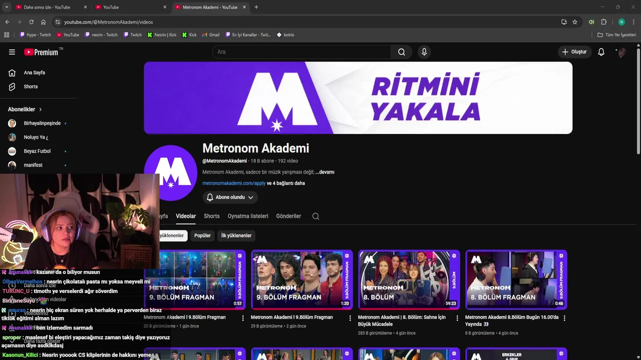Start voice search with microphone icon
The width and height of the screenshot is (641, 360).
[x=424, y=52]
